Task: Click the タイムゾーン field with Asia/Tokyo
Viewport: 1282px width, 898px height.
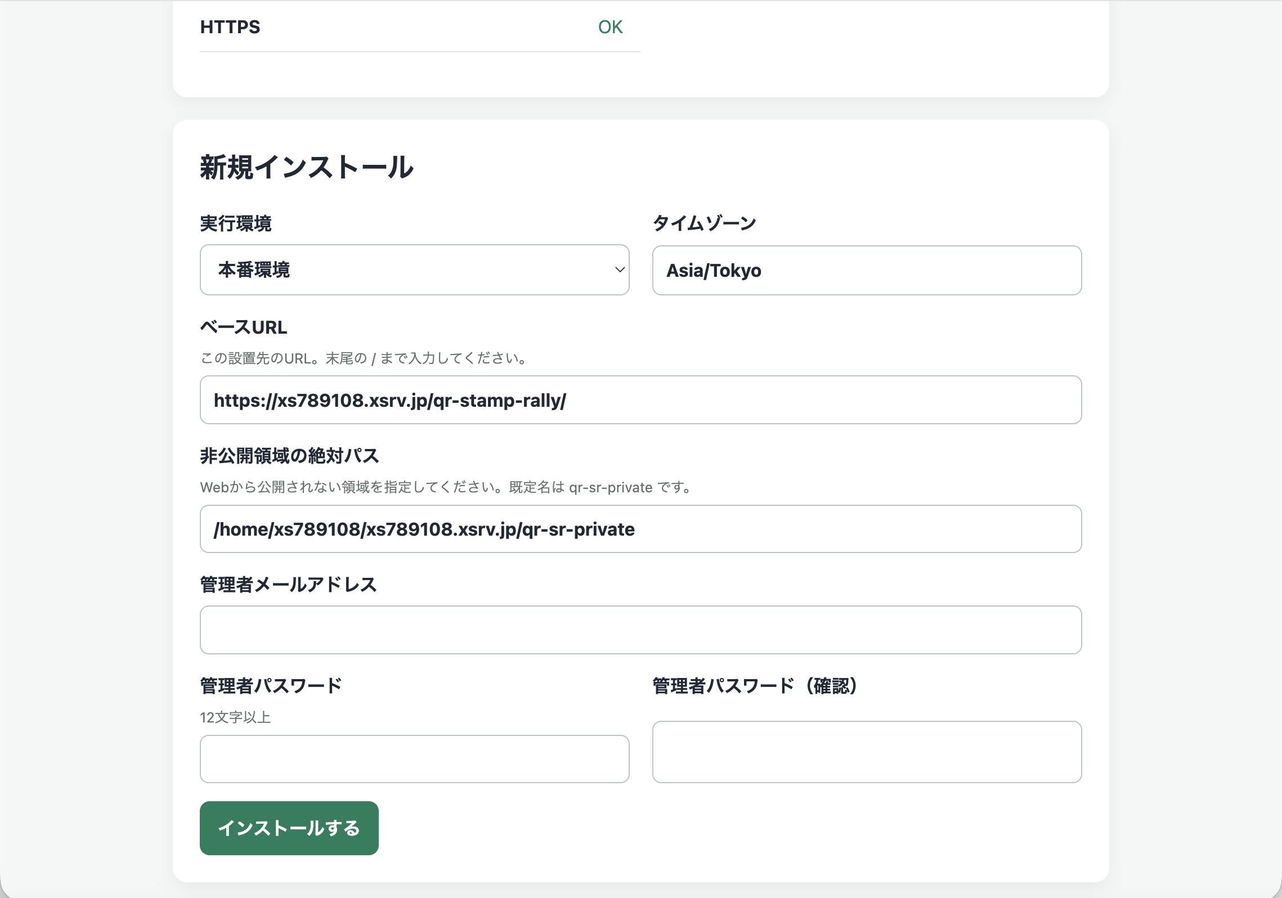Action: click(867, 271)
